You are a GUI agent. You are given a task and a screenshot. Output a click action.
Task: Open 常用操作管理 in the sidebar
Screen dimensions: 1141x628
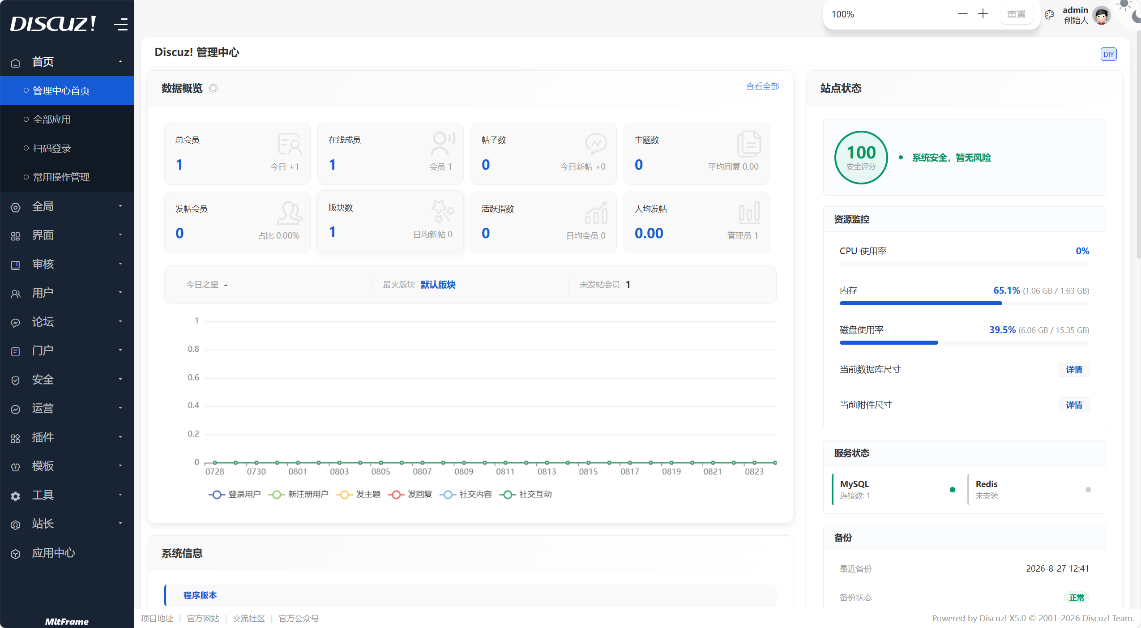[x=67, y=177]
